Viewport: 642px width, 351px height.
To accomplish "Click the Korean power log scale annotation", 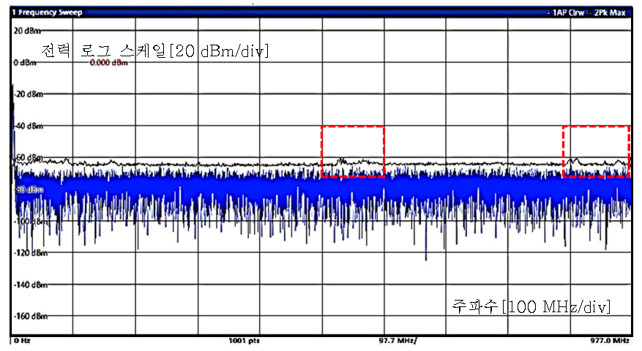I will [x=154, y=50].
